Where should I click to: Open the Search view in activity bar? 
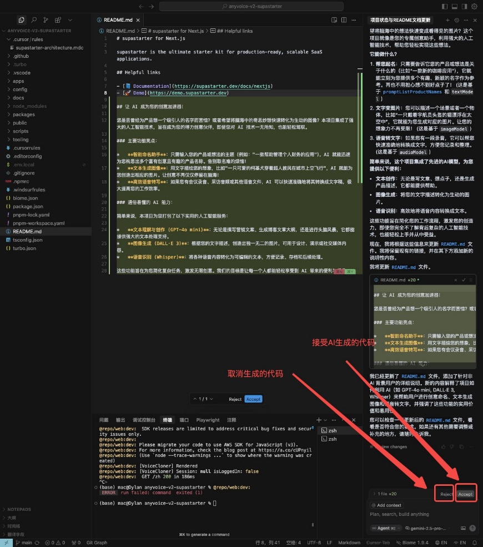coord(34,20)
